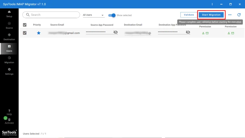The width and height of the screenshot is (245, 138).
Task: Open the title bar vertical dots menu
Action: click(212, 4)
